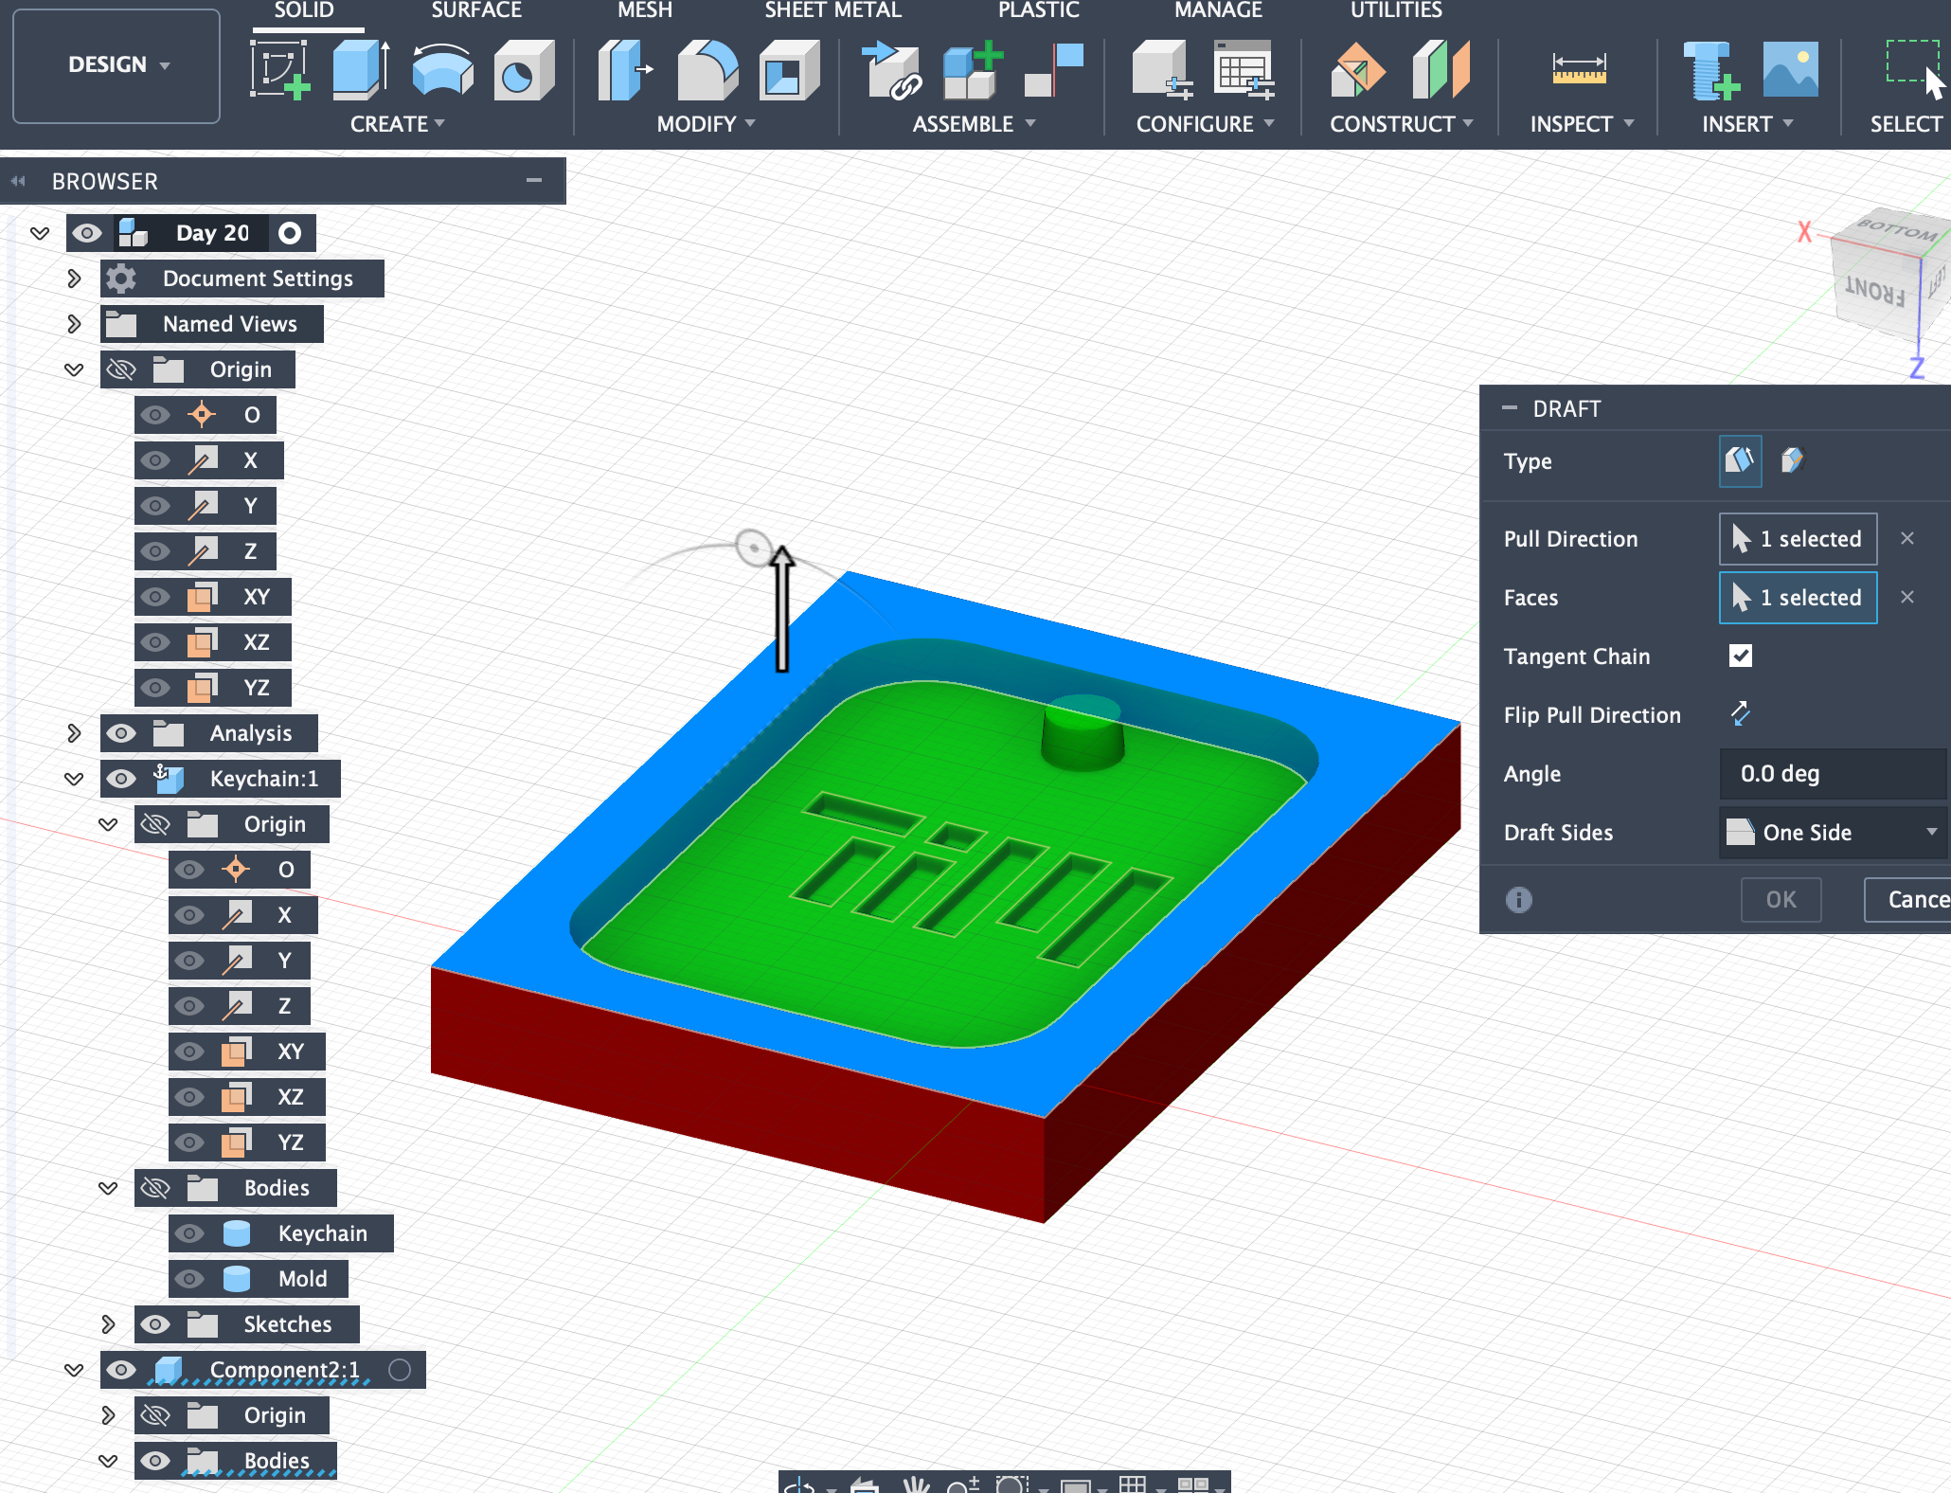
Task: Switch to the SHEET METAL tab
Action: 832,10
